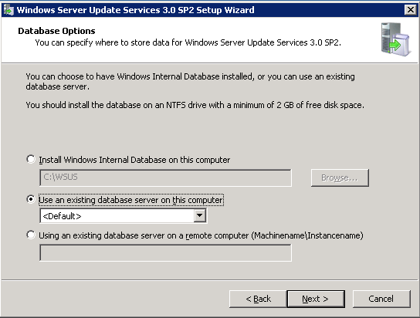
Task: Click the server install graphic in header
Action: click(x=395, y=39)
